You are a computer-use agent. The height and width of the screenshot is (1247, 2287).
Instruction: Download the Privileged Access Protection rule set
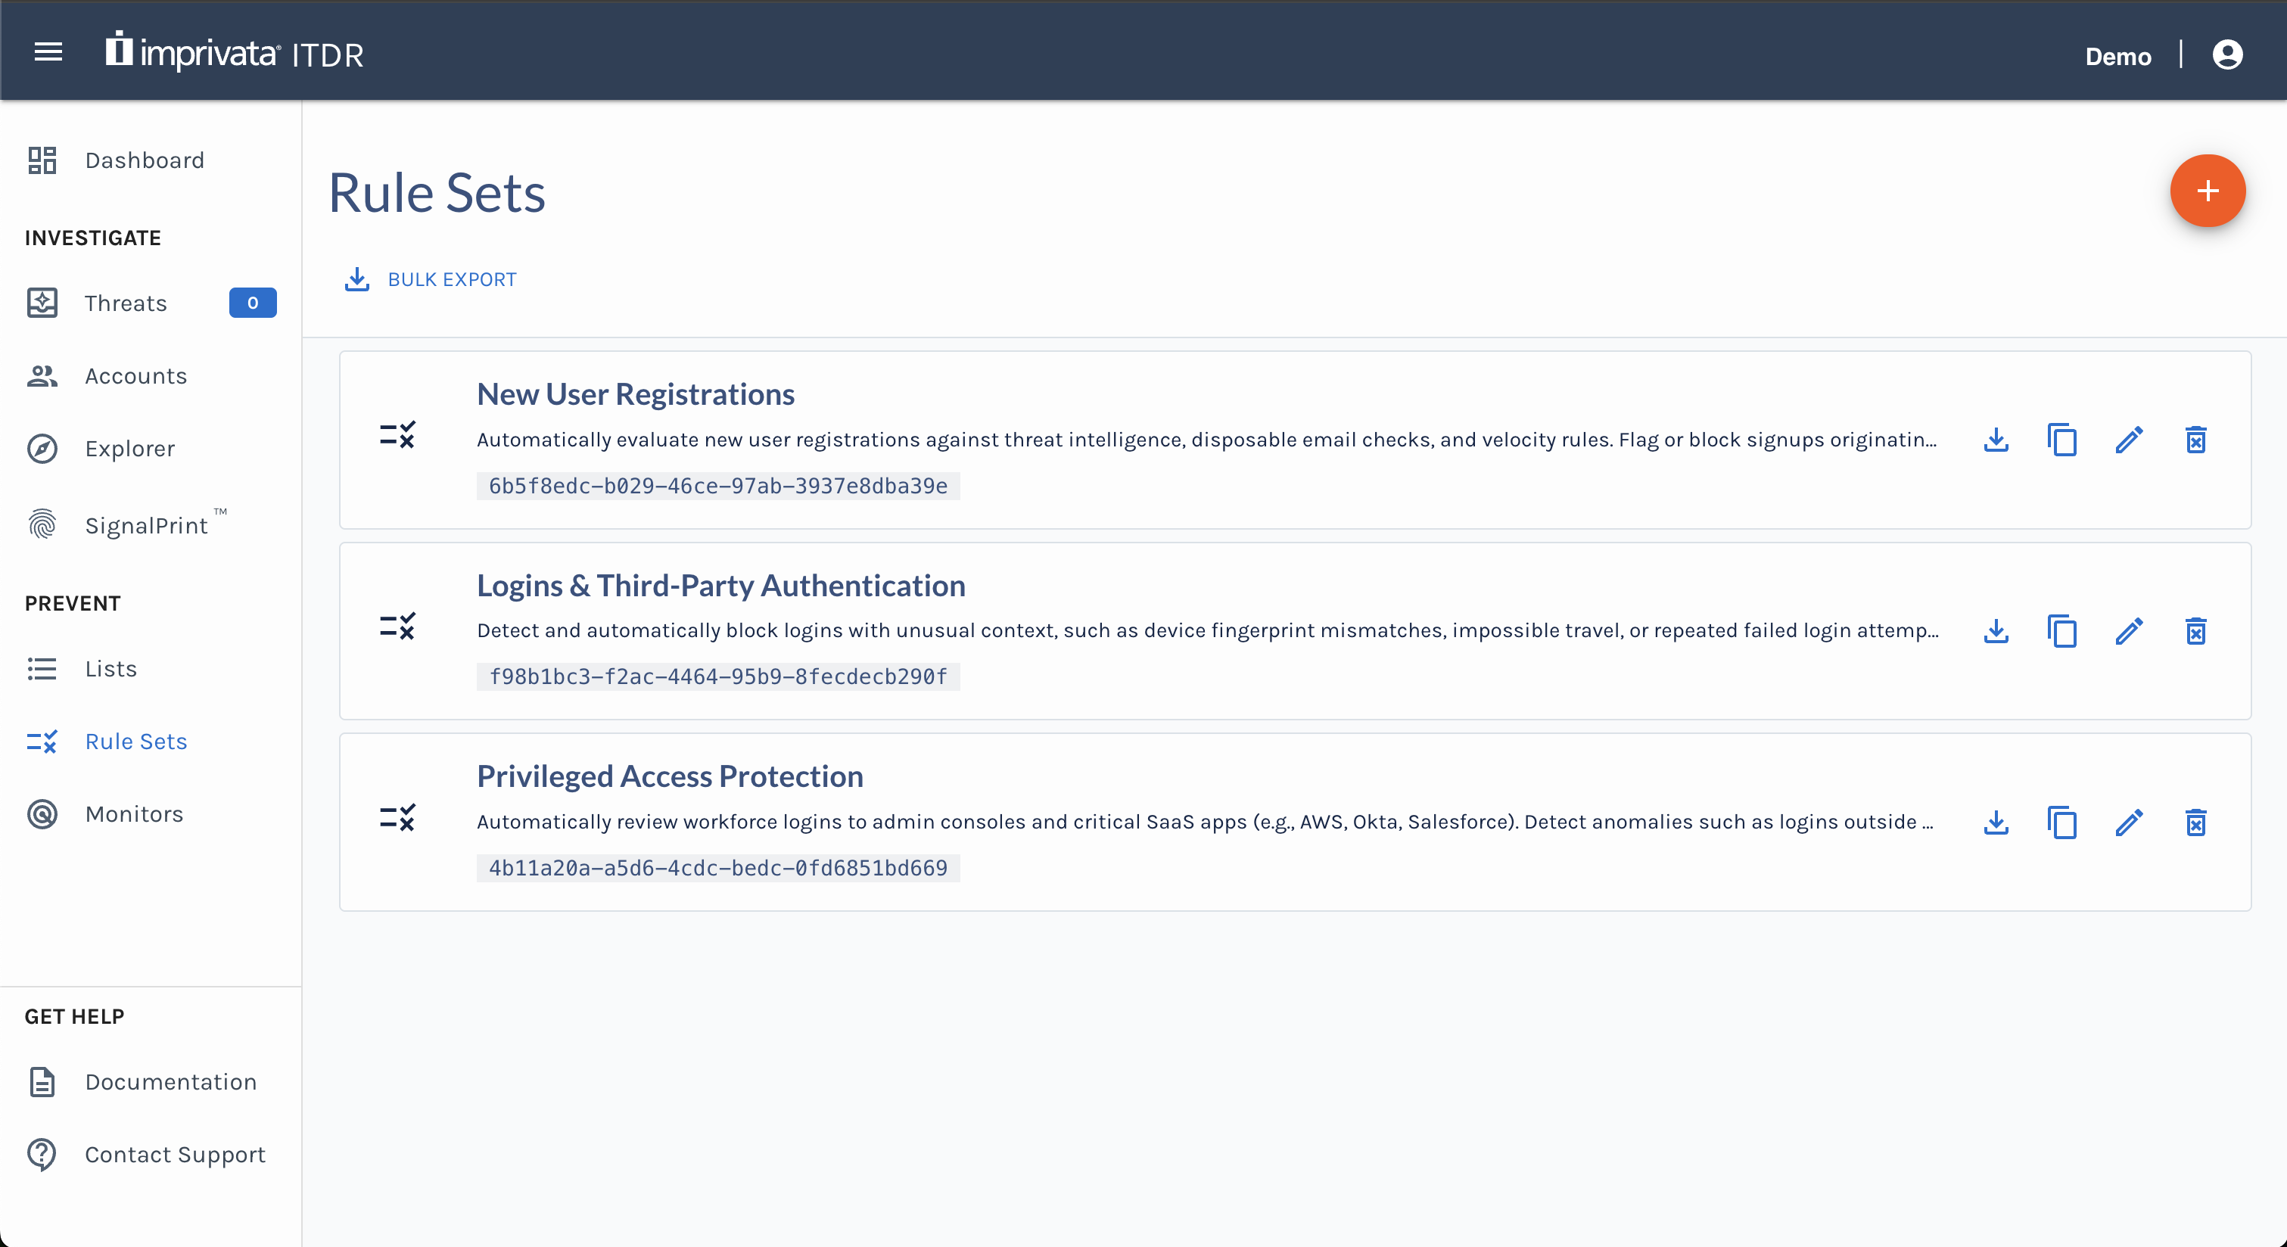pos(1996,823)
